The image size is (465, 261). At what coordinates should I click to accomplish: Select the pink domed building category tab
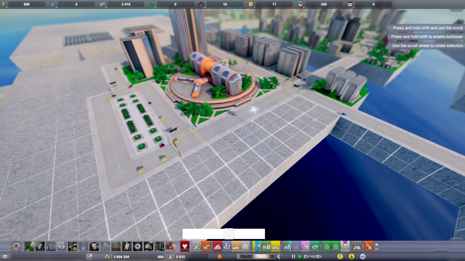[305, 246]
